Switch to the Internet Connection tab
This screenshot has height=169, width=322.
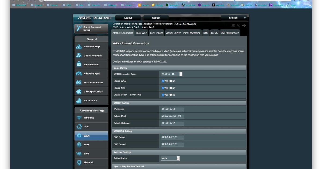click(122, 33)
